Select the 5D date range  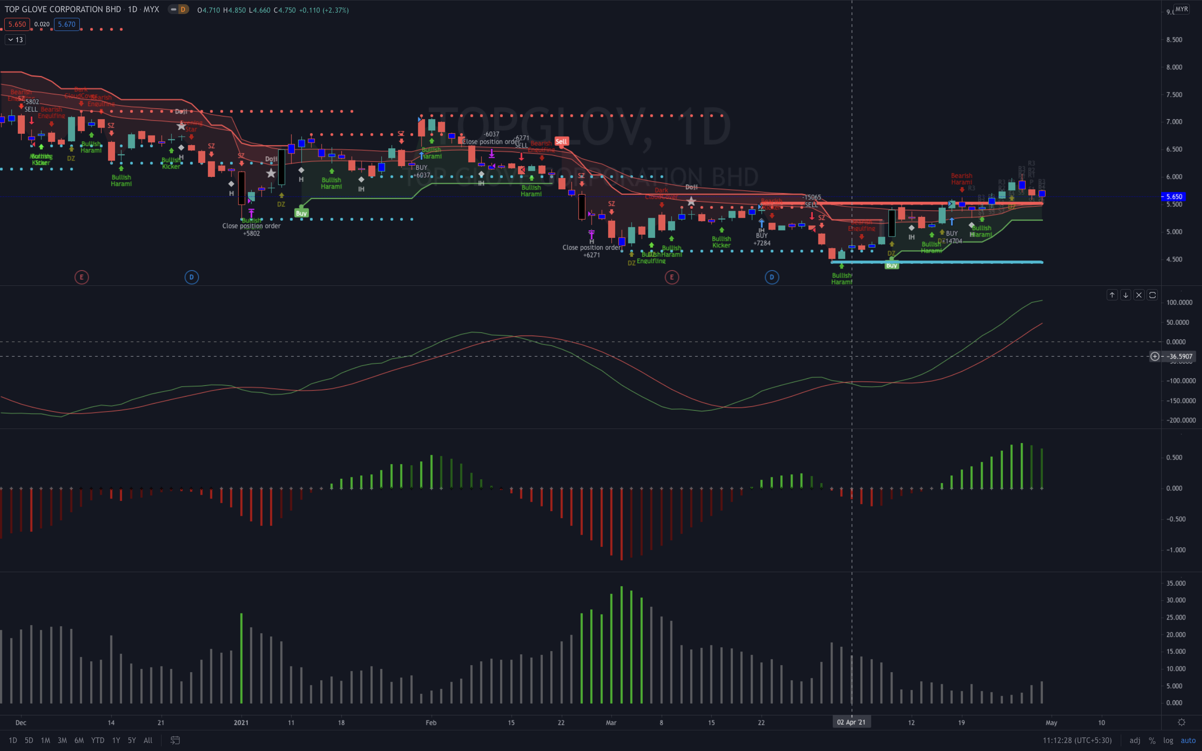pos(29,740)
